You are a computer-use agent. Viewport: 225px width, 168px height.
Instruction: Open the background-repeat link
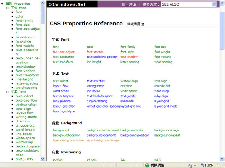[x=167, y=135]
